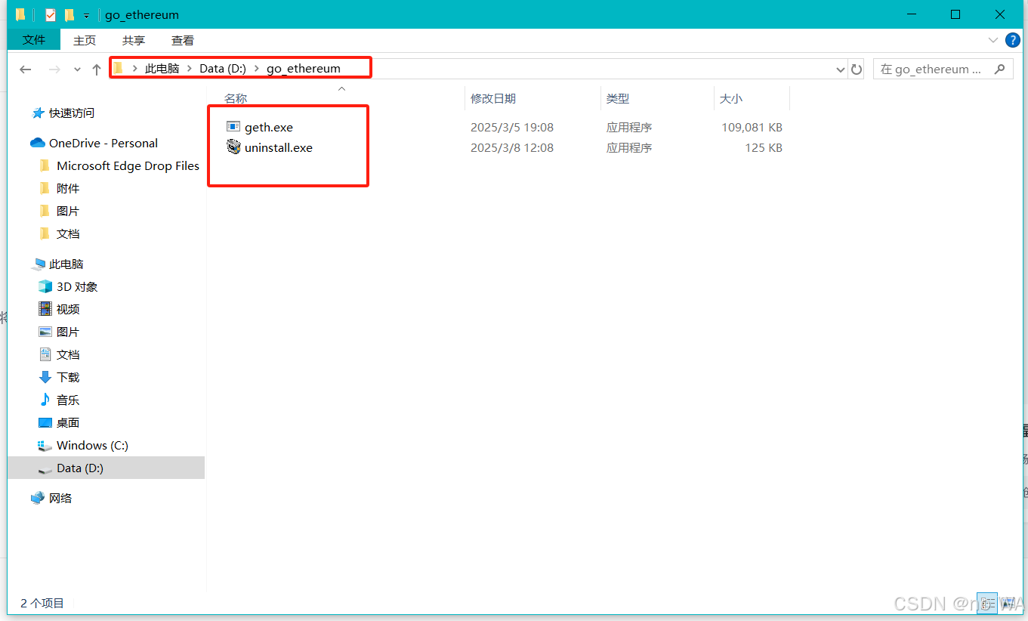This screenshot has height=621, width=1028.
Task: Toggle the ribbon collapse chevron
Action: pyautogui.click(x=992, y=40)
